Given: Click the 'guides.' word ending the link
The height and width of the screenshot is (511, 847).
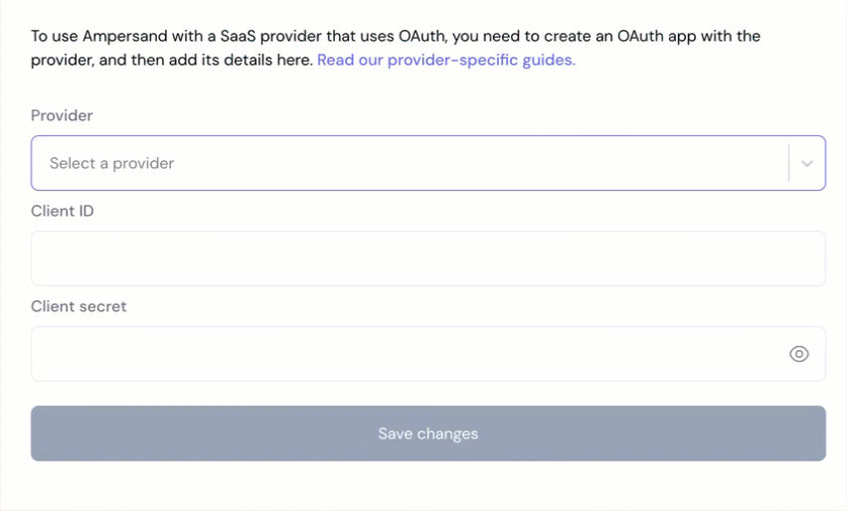Looking at the screenshot, I should pyautogui.click(x=549, y=60).
